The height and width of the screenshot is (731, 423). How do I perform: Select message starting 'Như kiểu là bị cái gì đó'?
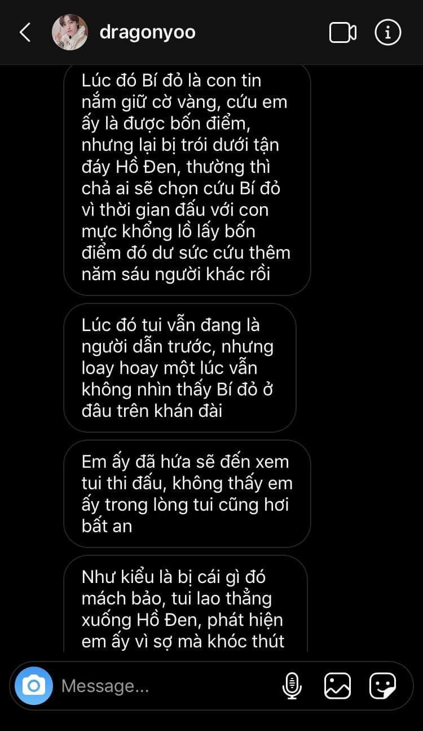pyautogui.click(x=186, y=603)
